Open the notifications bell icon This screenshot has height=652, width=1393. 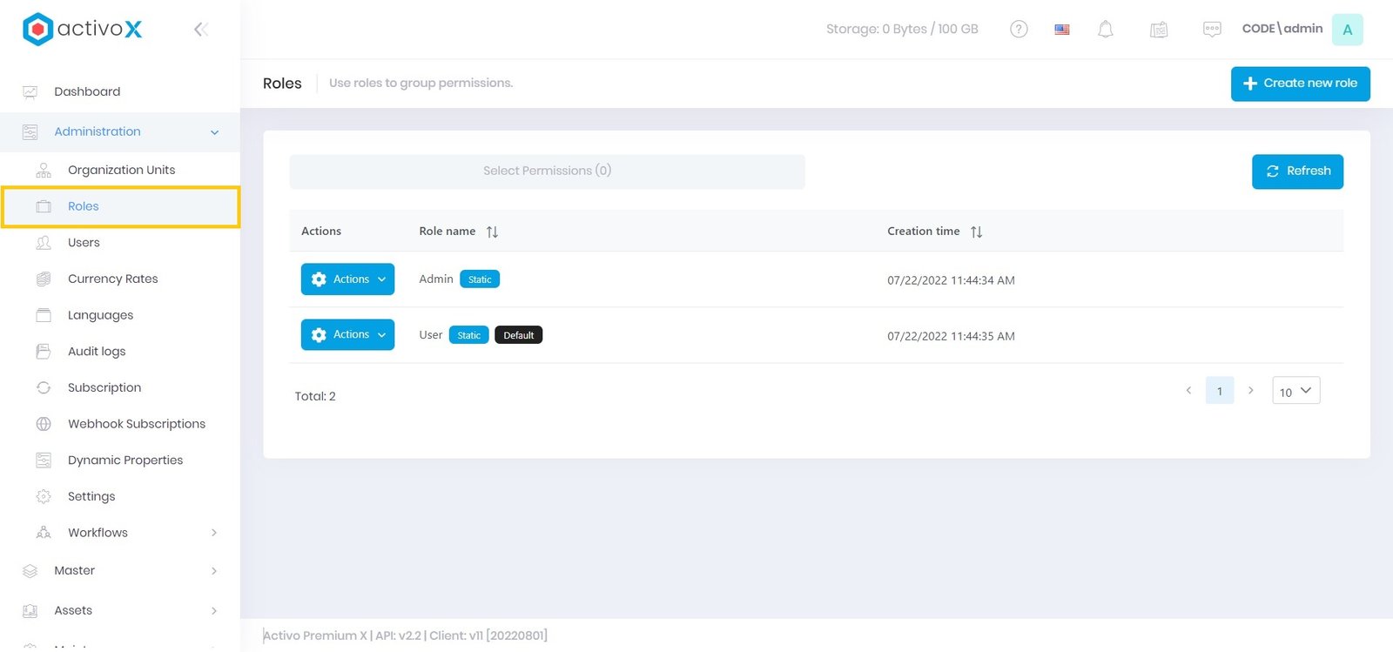tap(1106, 30)
